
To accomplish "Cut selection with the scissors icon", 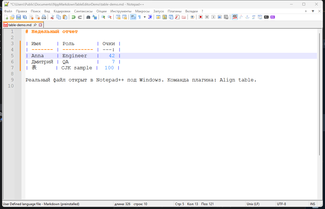I will click(x=52, y=17).
